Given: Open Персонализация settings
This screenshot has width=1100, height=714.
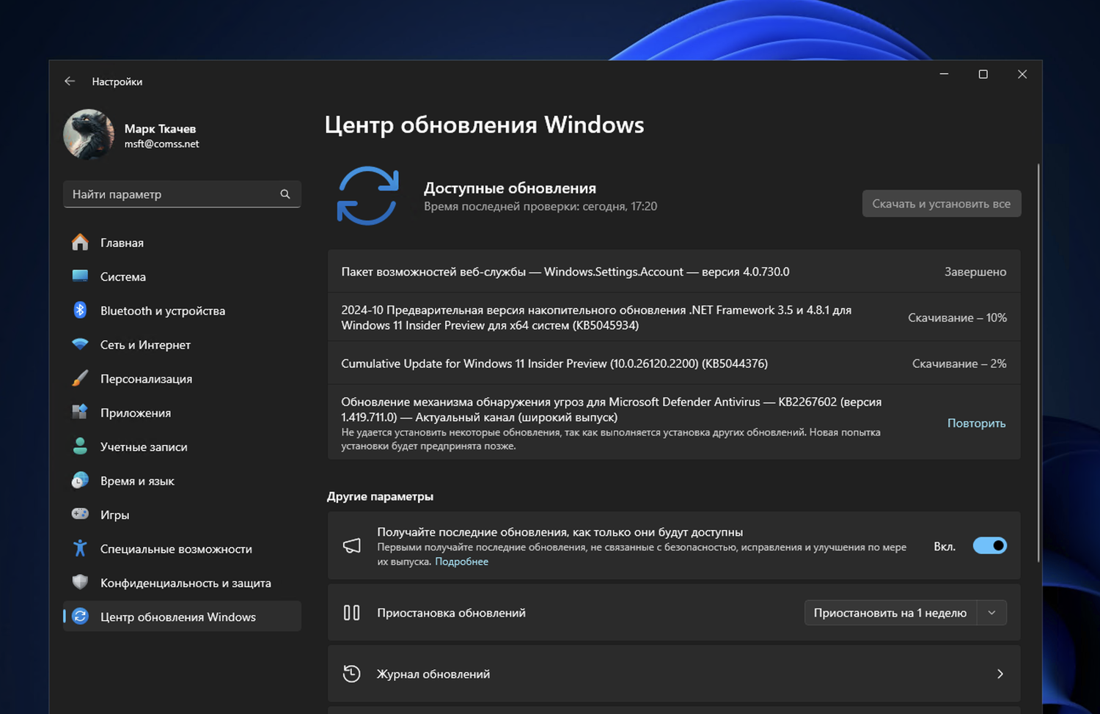Looking at the screenshot, I should point(182,379).
